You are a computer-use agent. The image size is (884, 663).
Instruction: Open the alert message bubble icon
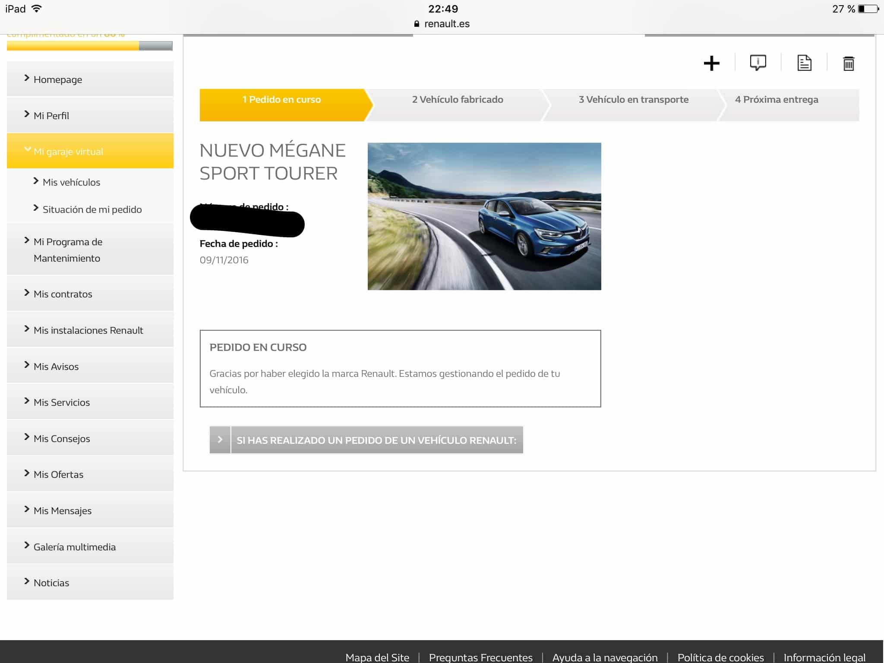coord(758,63)
